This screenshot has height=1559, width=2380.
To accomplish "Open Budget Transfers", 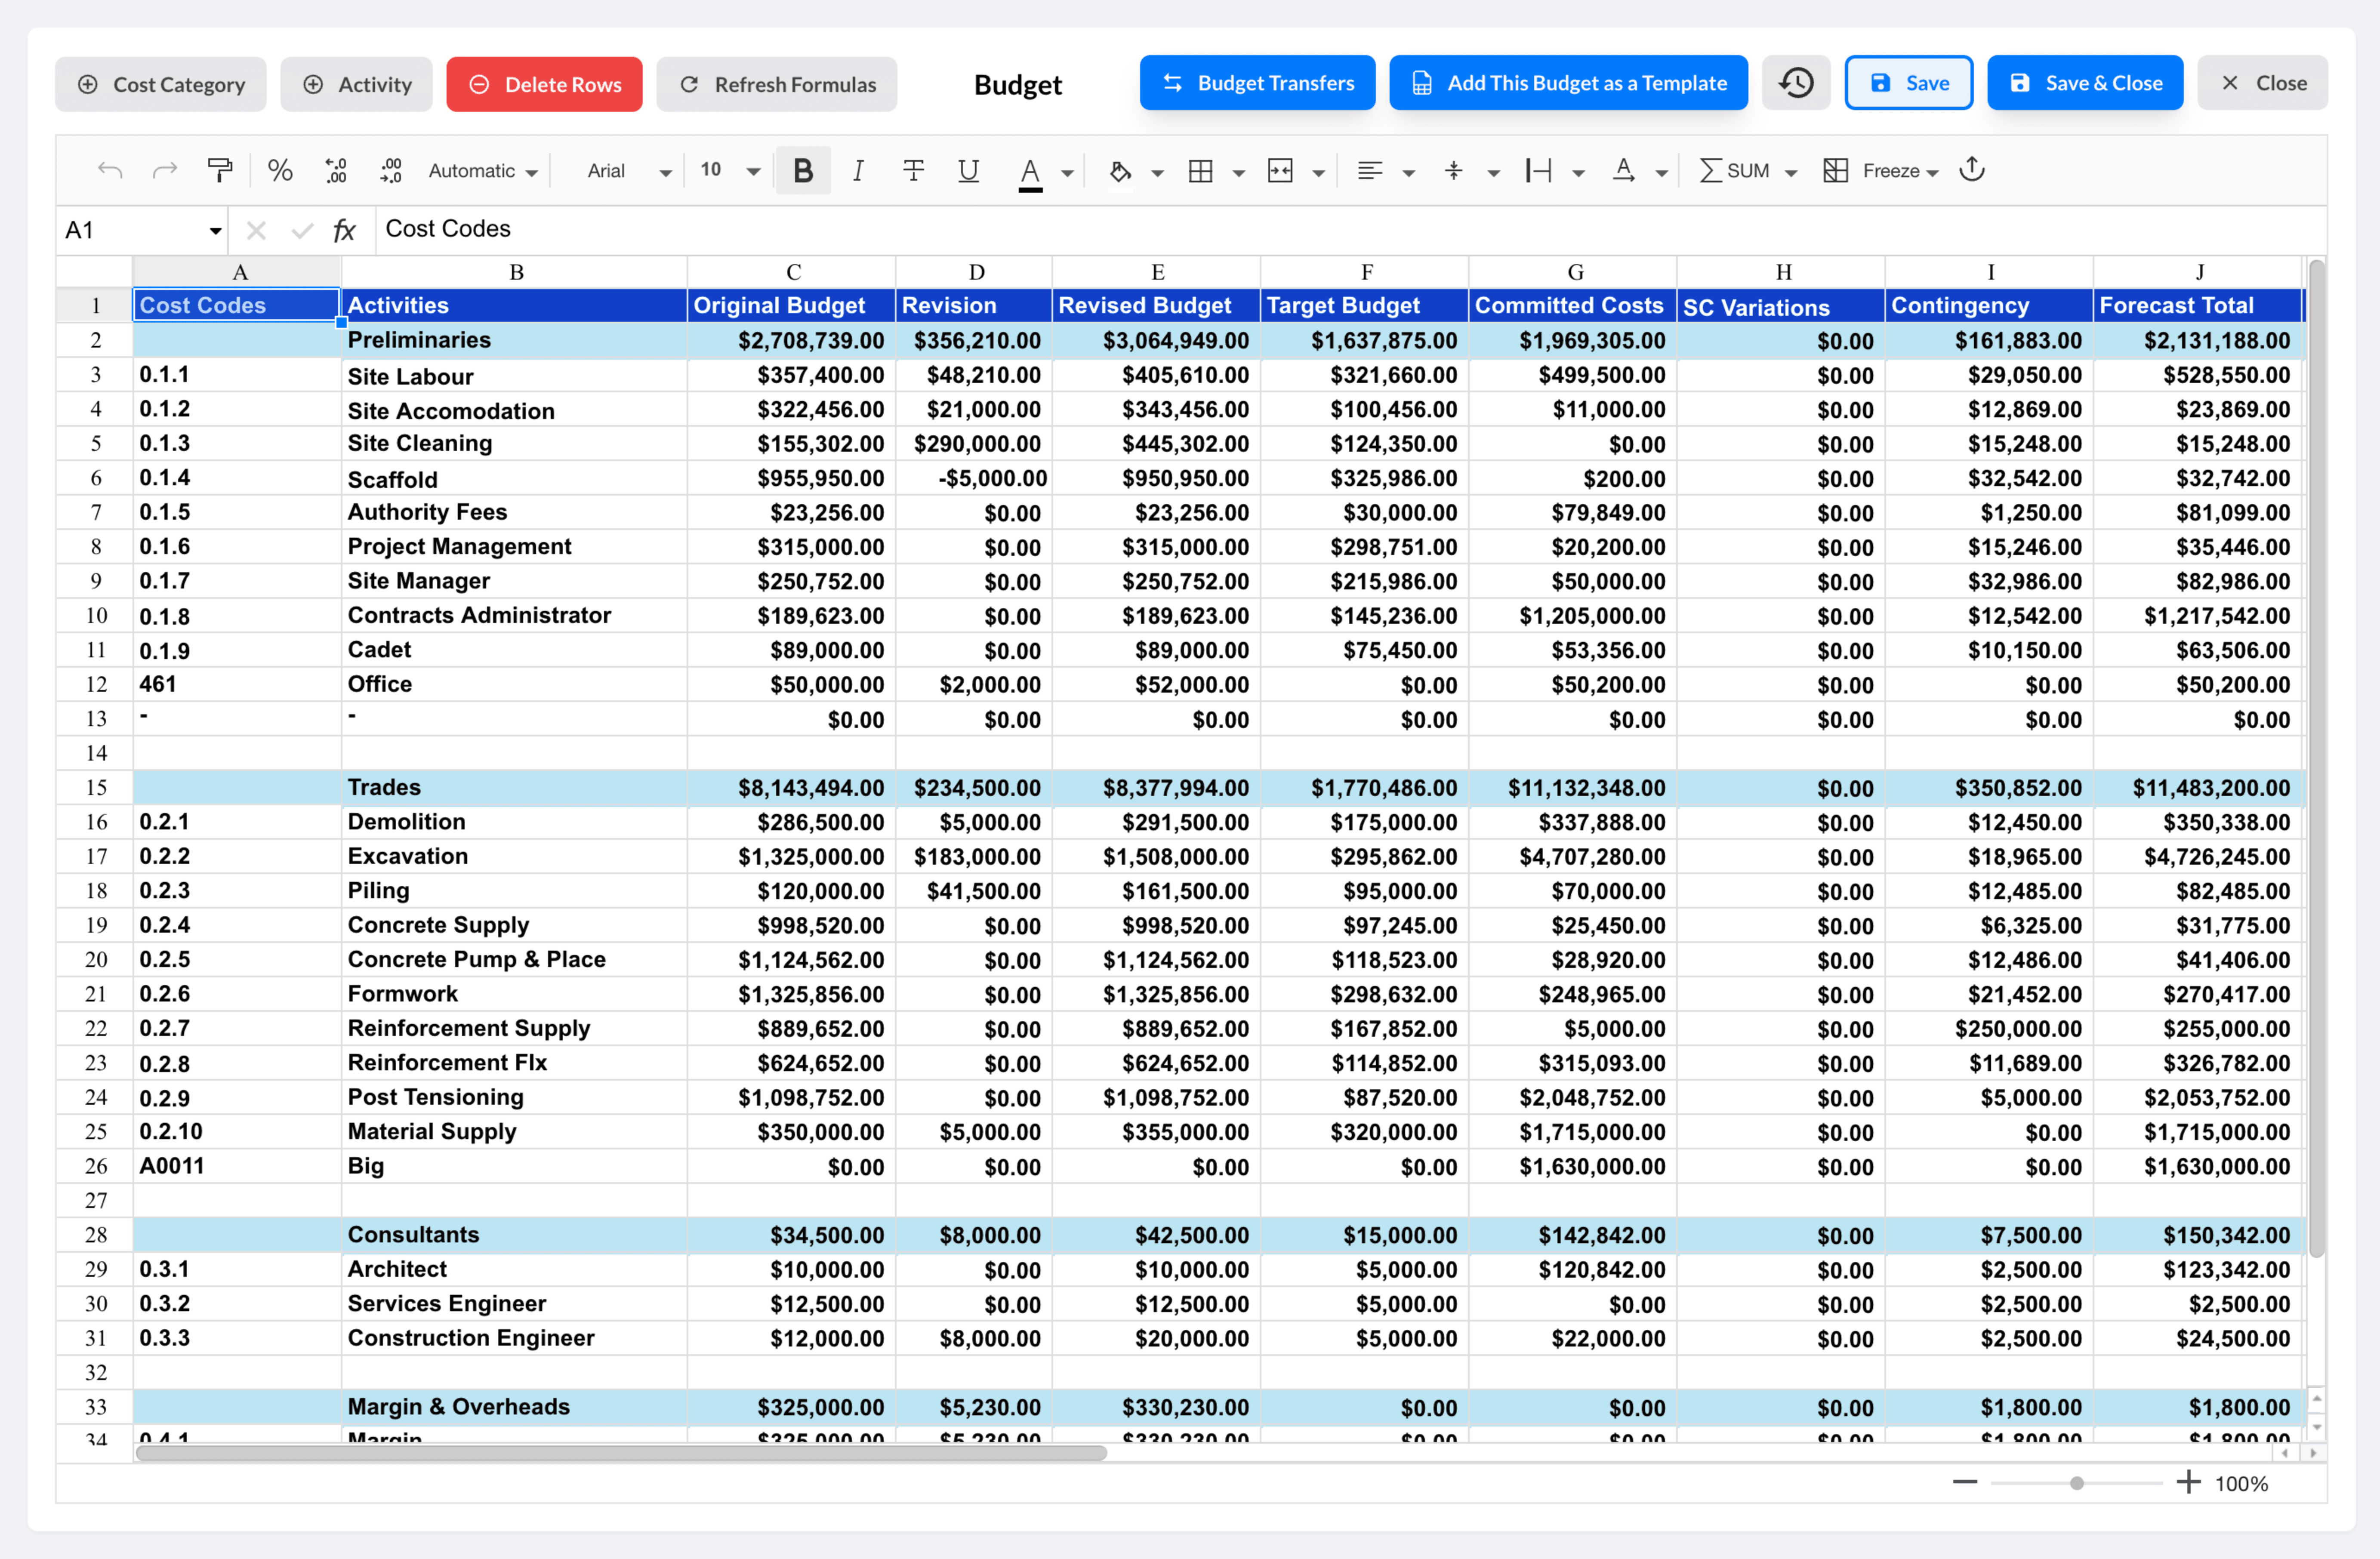I will tap(1257, 83).
